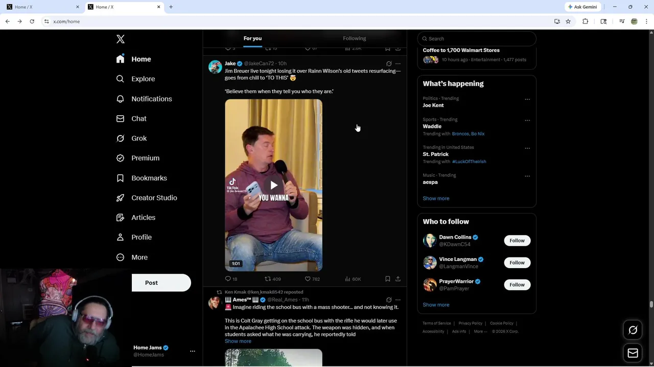Screen dimensions: 654x367
Task: Reload the browser page
Action: pos(32,21)
